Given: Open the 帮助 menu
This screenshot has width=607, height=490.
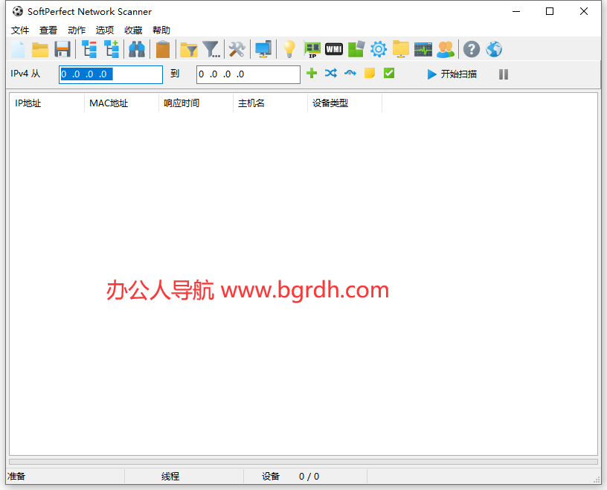Looking at the screenshot, I should click(161, 30).
